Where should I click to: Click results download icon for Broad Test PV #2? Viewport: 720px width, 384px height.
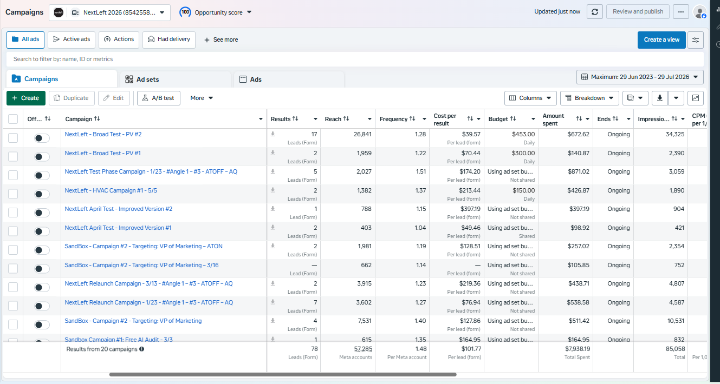[273, 134]
